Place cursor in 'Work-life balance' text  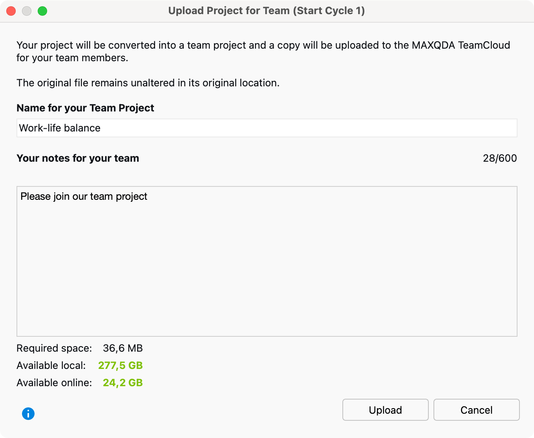pos(60,128)
